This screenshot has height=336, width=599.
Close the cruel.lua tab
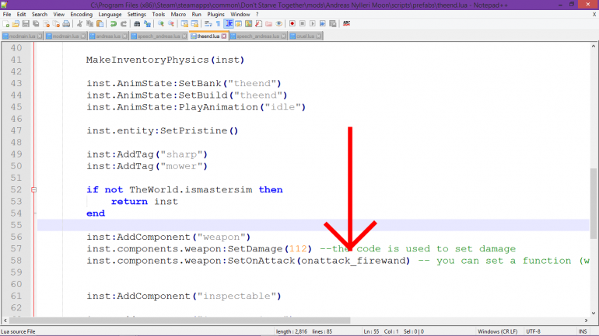[319, 36]
